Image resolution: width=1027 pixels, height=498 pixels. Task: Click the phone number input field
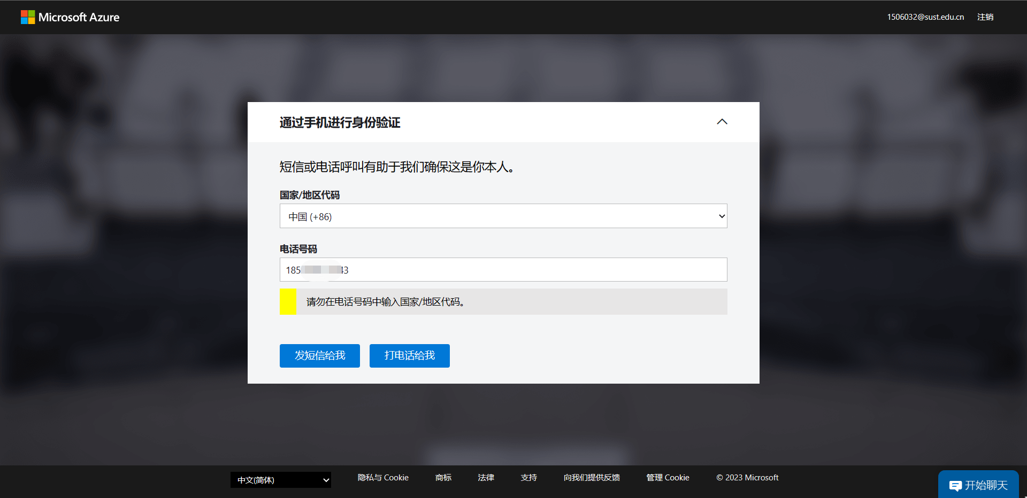(x=503, y=270)
